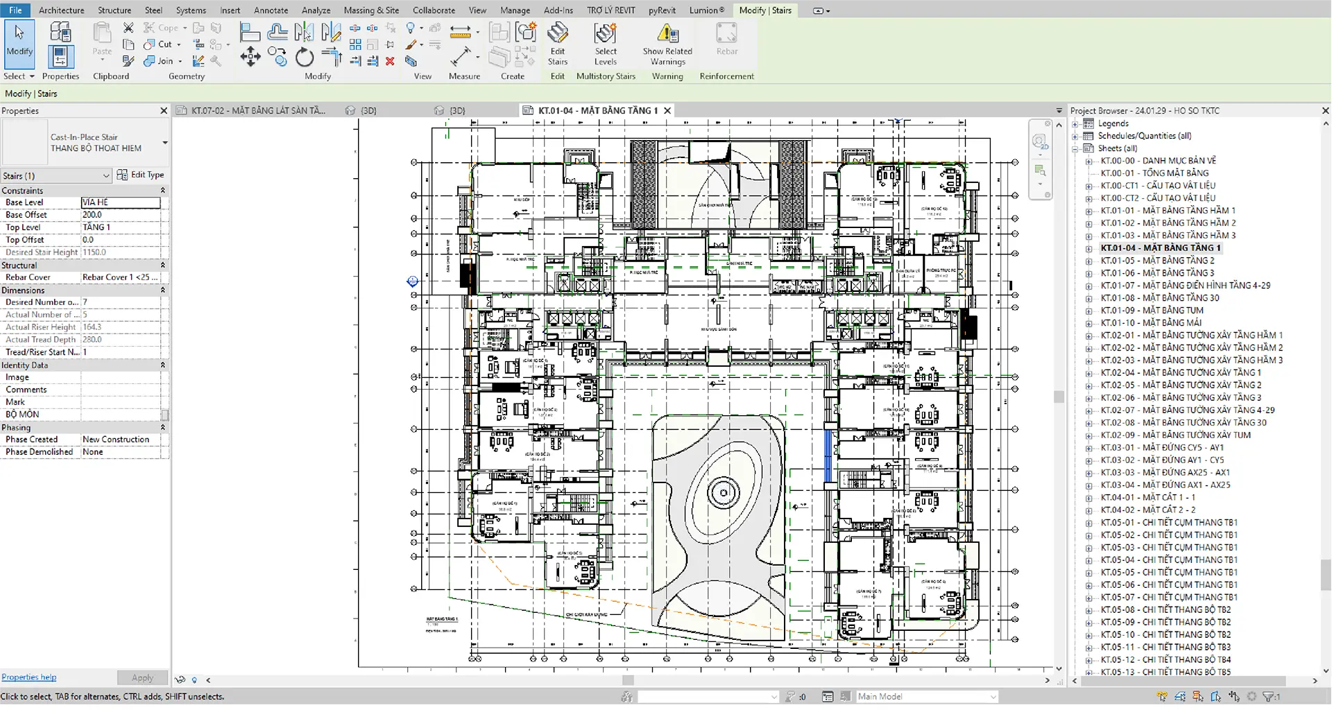The image size is (1332, 721).
Task: Open the Stairs (1) filter dropdown
Action: (55, 176)
